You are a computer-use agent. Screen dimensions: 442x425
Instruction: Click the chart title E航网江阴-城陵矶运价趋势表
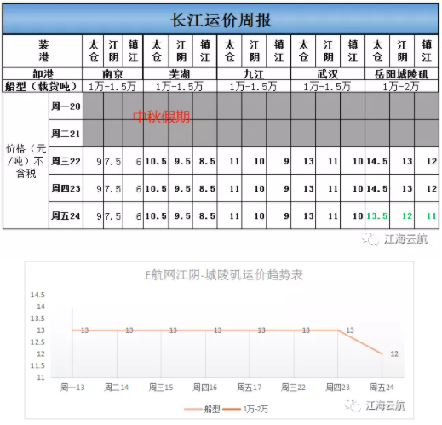coord(224,275)
